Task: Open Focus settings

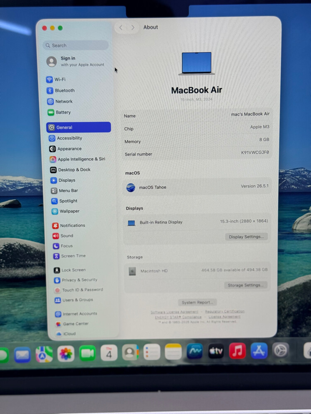Action: (x=63, y=246)
